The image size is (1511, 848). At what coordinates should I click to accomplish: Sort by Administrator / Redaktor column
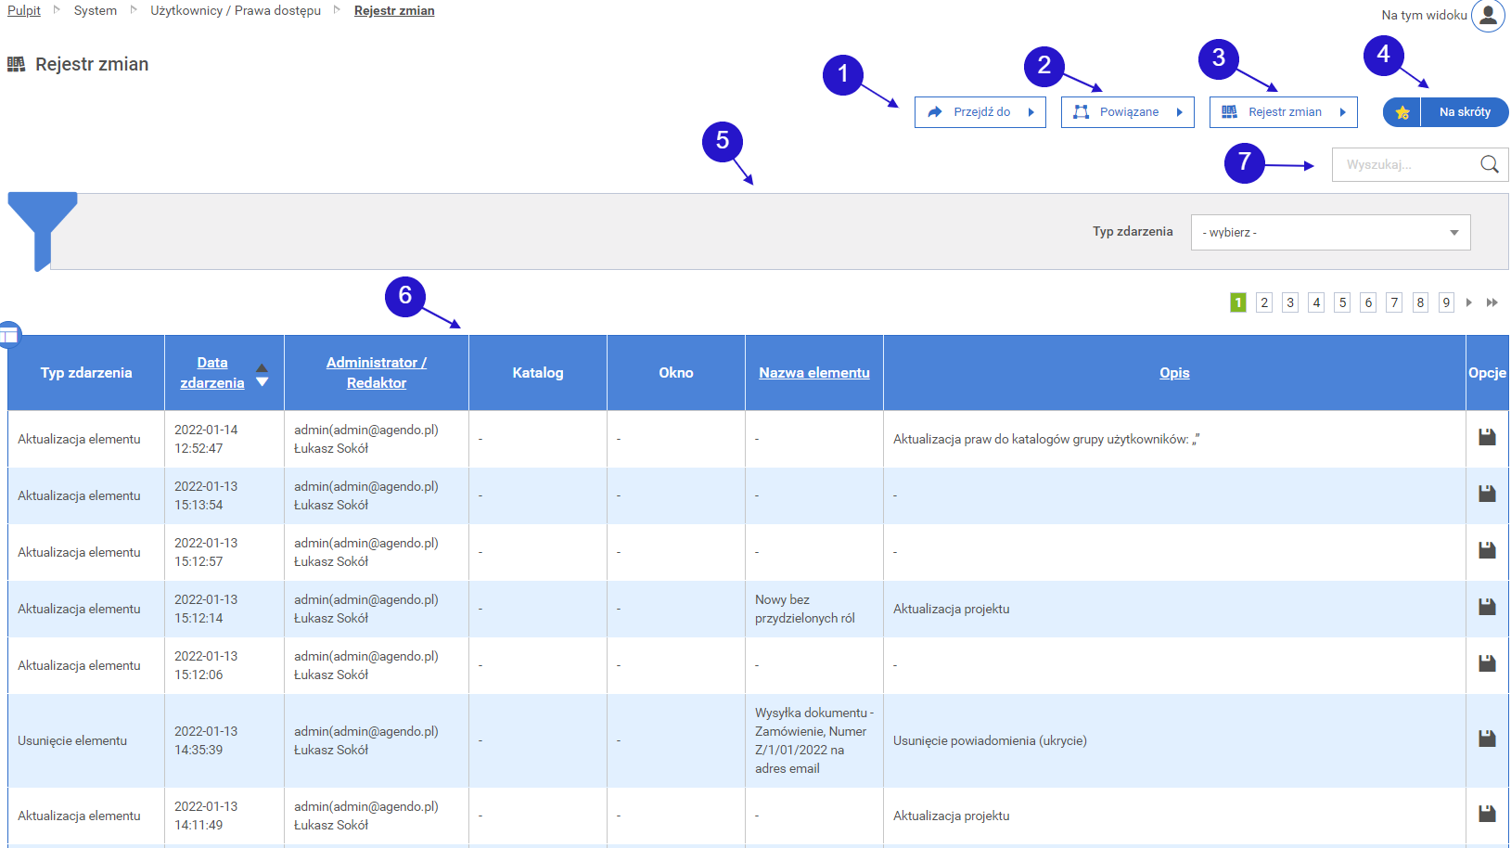click(x=376, y=373)
